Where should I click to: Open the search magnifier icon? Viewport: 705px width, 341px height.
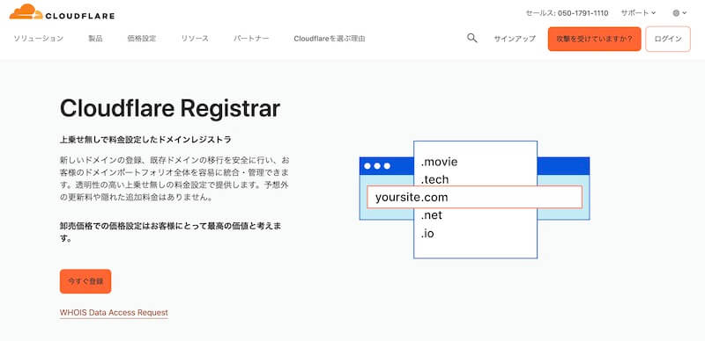click(471, 38)
